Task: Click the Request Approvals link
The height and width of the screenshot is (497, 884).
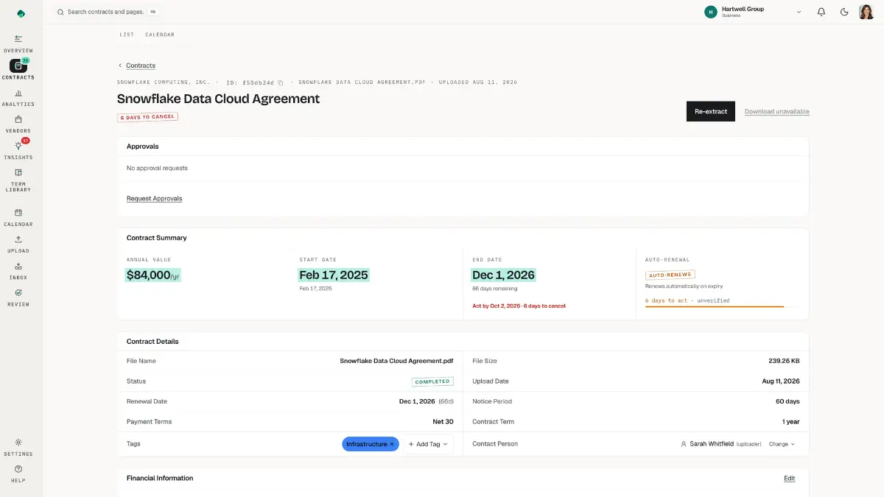Action: (155, 199)
